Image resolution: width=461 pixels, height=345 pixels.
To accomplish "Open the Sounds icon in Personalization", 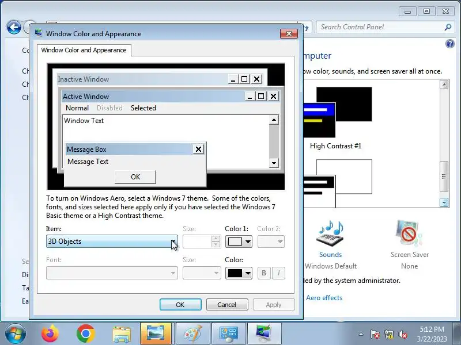I will 330,235.
